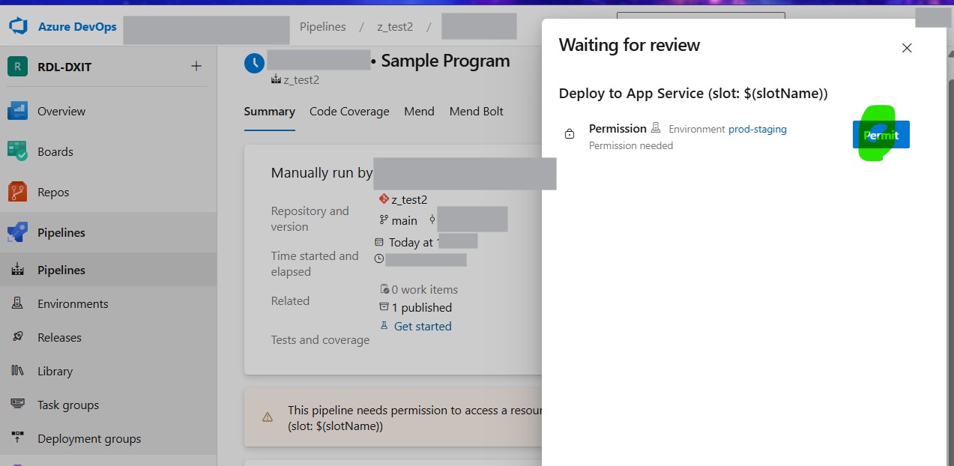Open the Pipelines sub-item in sidebar

pyautogui.click(x=108, y=270)
